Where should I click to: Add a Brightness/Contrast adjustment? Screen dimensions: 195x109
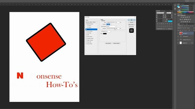(181, 17)
